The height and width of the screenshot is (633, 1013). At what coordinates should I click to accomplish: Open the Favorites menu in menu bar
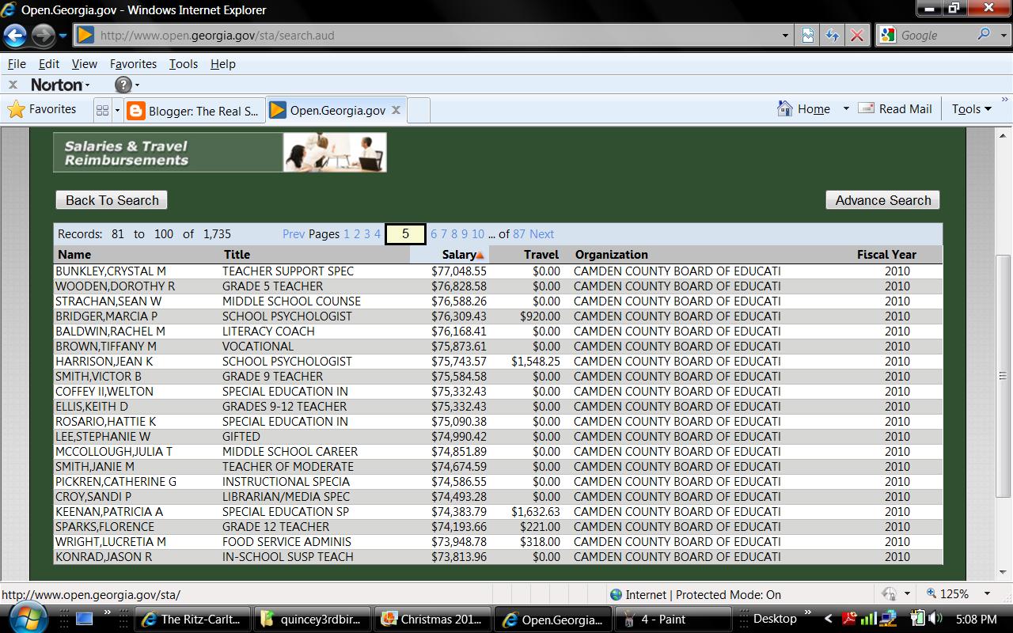tap(133, 64)
